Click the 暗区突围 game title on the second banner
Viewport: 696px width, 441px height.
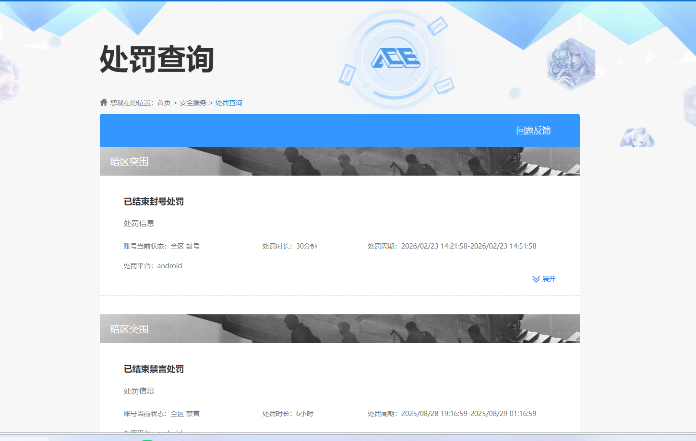pyautogui.click(x=129, y=328)
